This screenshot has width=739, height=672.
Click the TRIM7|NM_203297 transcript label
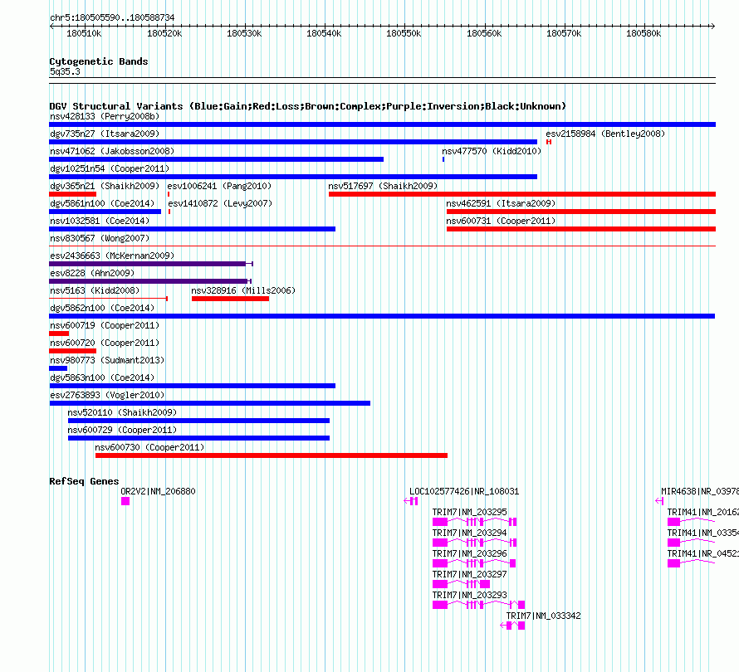[x=469, y=574]
